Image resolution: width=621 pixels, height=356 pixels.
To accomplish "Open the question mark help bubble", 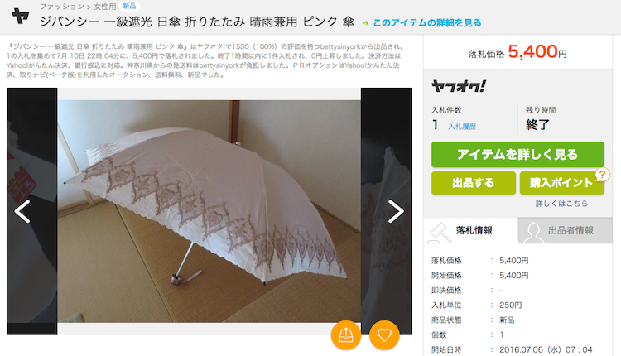I will [602, 174].
